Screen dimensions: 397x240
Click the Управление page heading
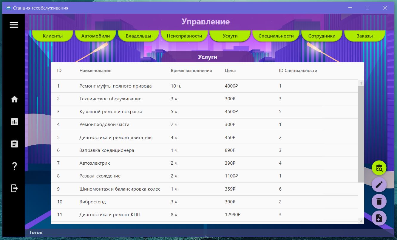(x=206, y=22)
